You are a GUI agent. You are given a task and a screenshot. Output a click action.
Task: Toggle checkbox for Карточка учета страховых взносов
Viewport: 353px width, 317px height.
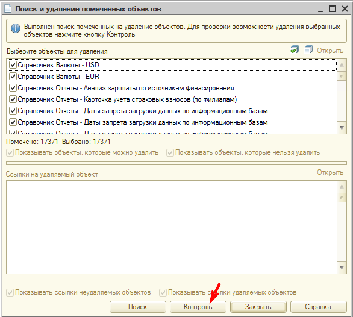13,99
